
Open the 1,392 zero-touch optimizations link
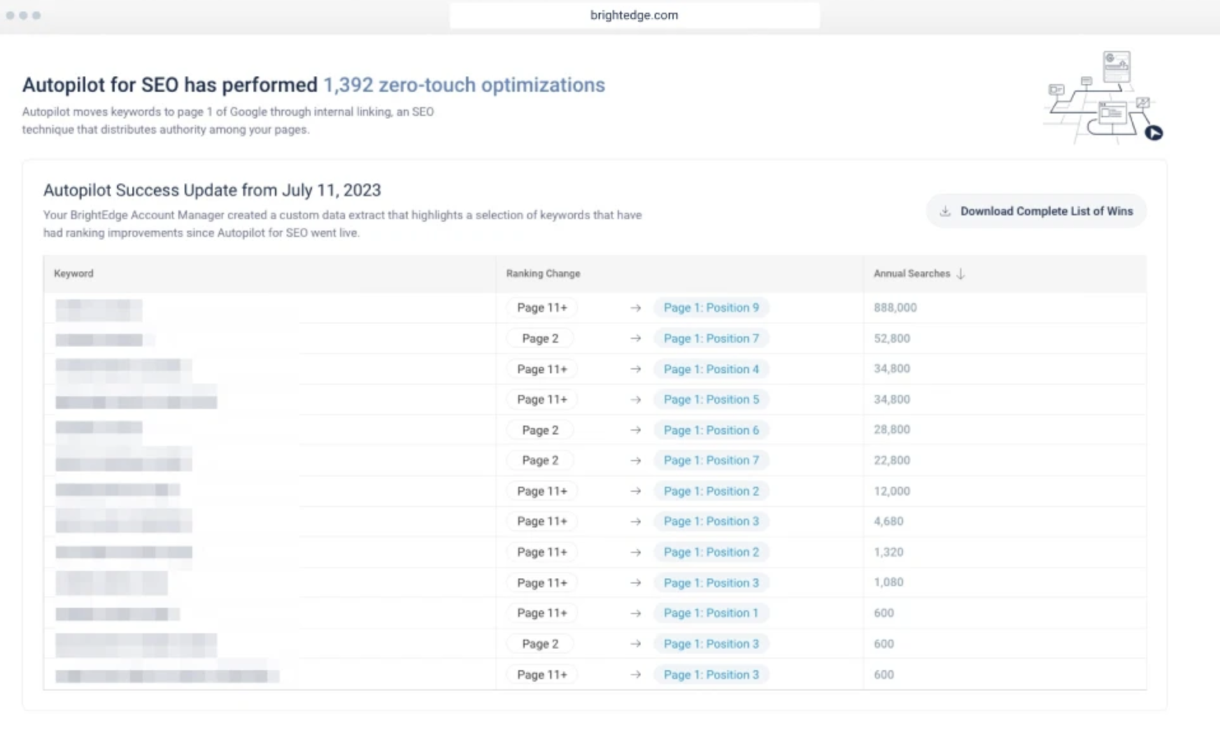[x=464, y=84]
